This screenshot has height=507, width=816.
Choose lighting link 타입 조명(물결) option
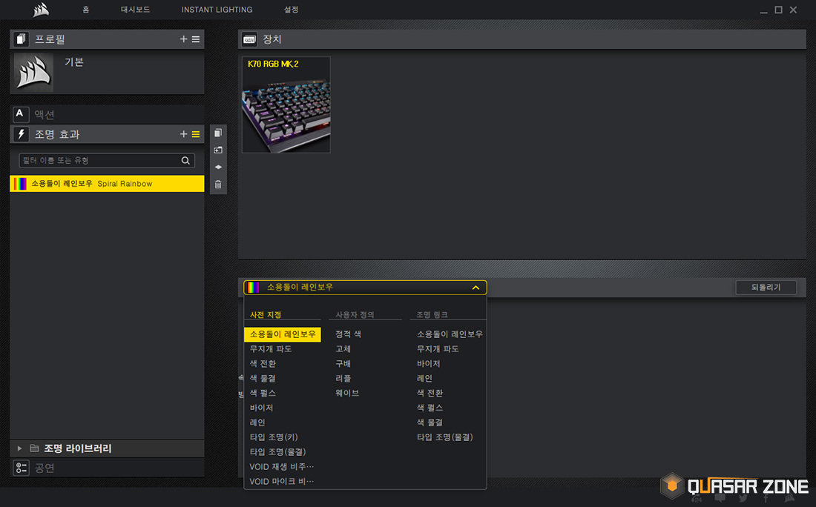(x=445, y=437)
